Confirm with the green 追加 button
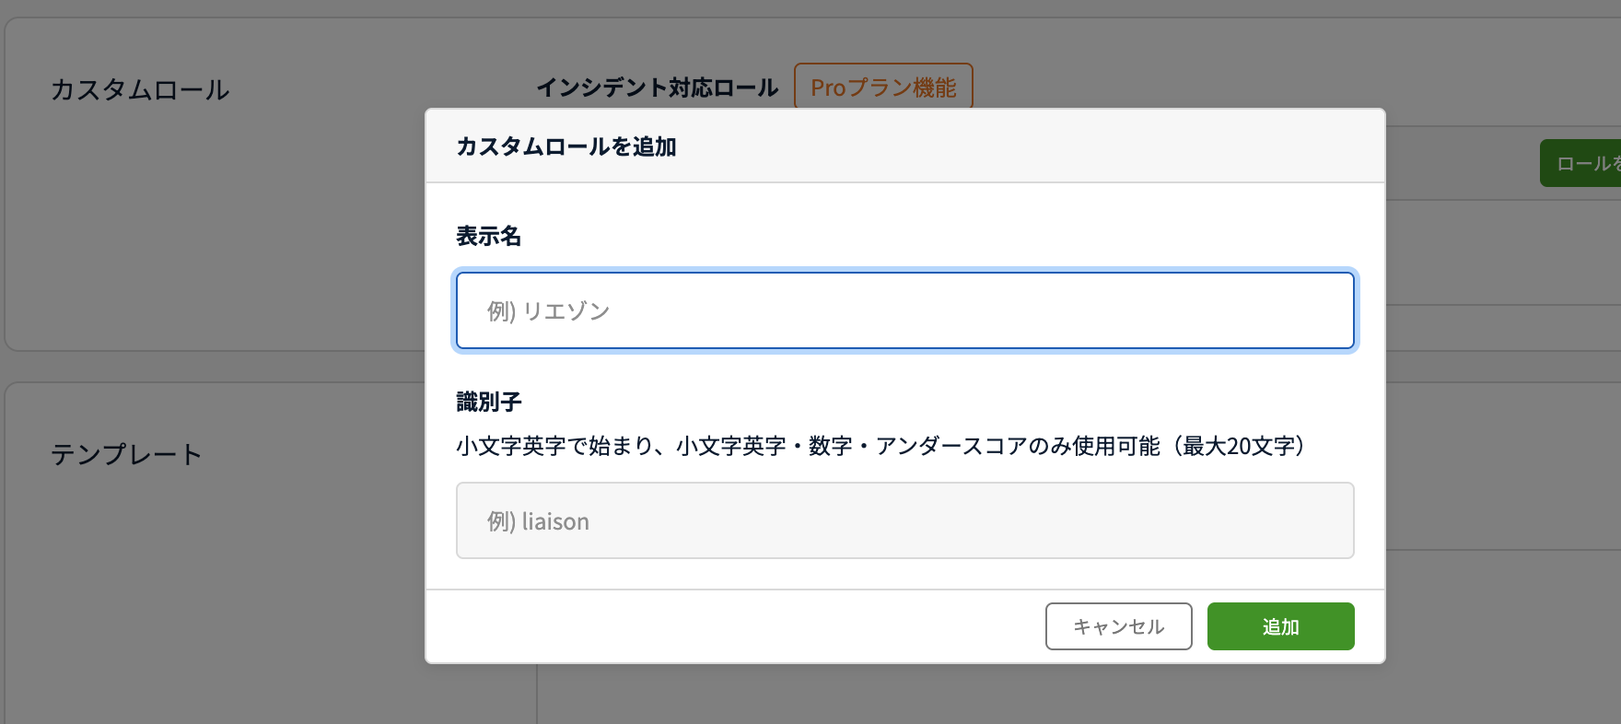Viewport: 1621px width, 724px height. (x=1280, y=626)
